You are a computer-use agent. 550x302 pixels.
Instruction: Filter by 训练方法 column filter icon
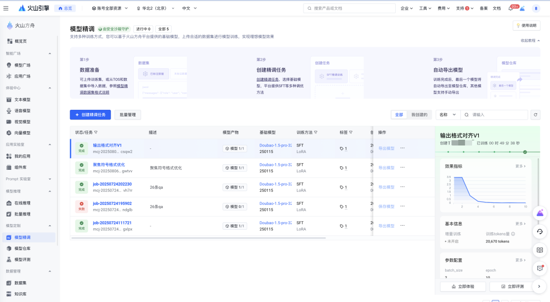(x=316, y=132)
